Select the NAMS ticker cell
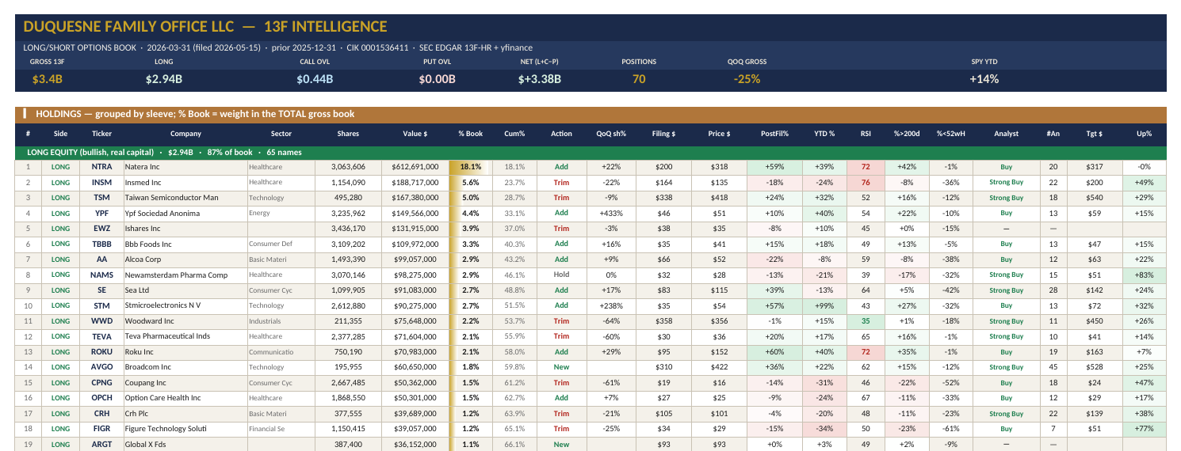 click(x=101, y=275)
